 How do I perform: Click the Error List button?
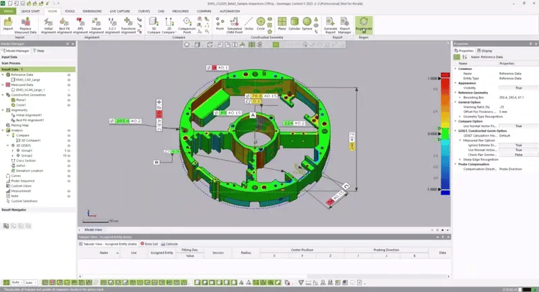[x=150, y=244]
